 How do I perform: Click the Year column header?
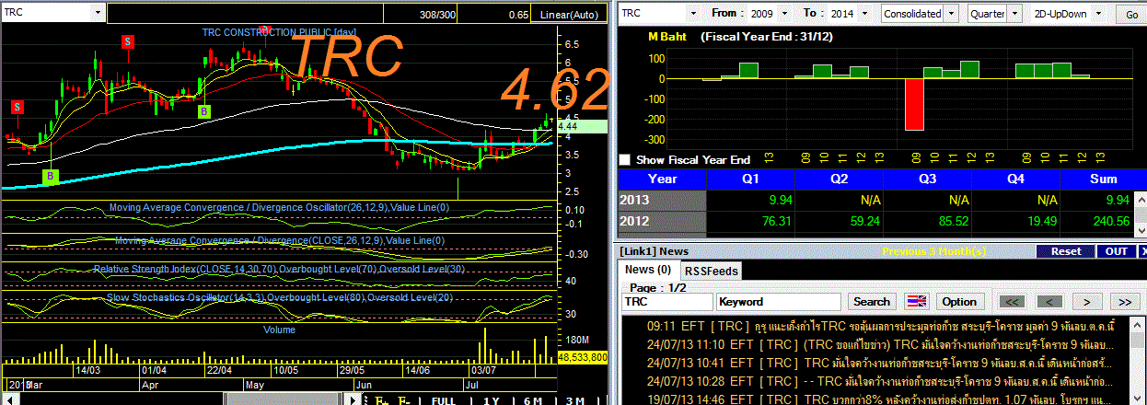663,179
